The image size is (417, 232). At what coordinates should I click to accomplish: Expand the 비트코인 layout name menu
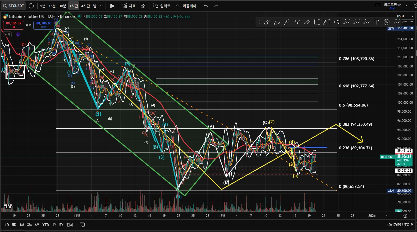click(x=406, y=6)
